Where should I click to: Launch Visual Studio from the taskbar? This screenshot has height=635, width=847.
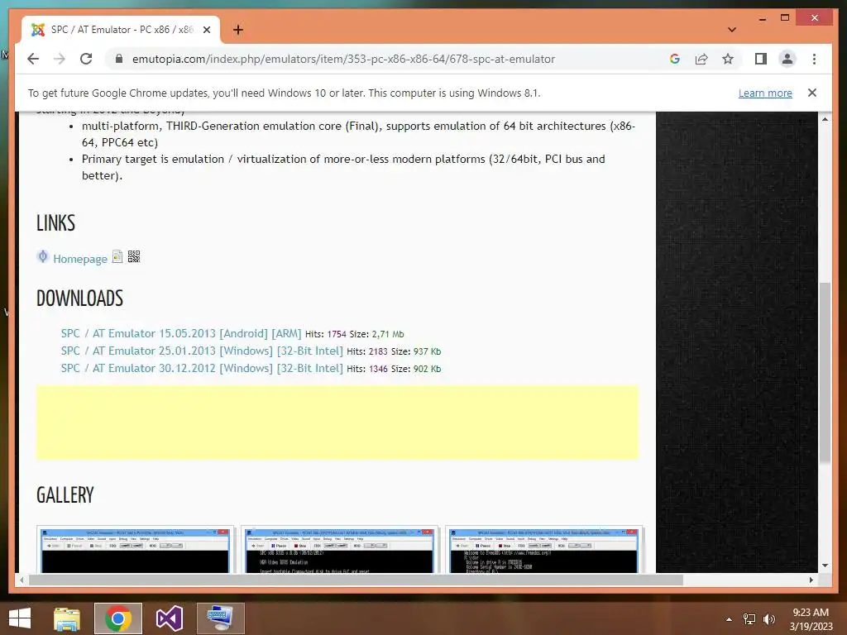169,618
